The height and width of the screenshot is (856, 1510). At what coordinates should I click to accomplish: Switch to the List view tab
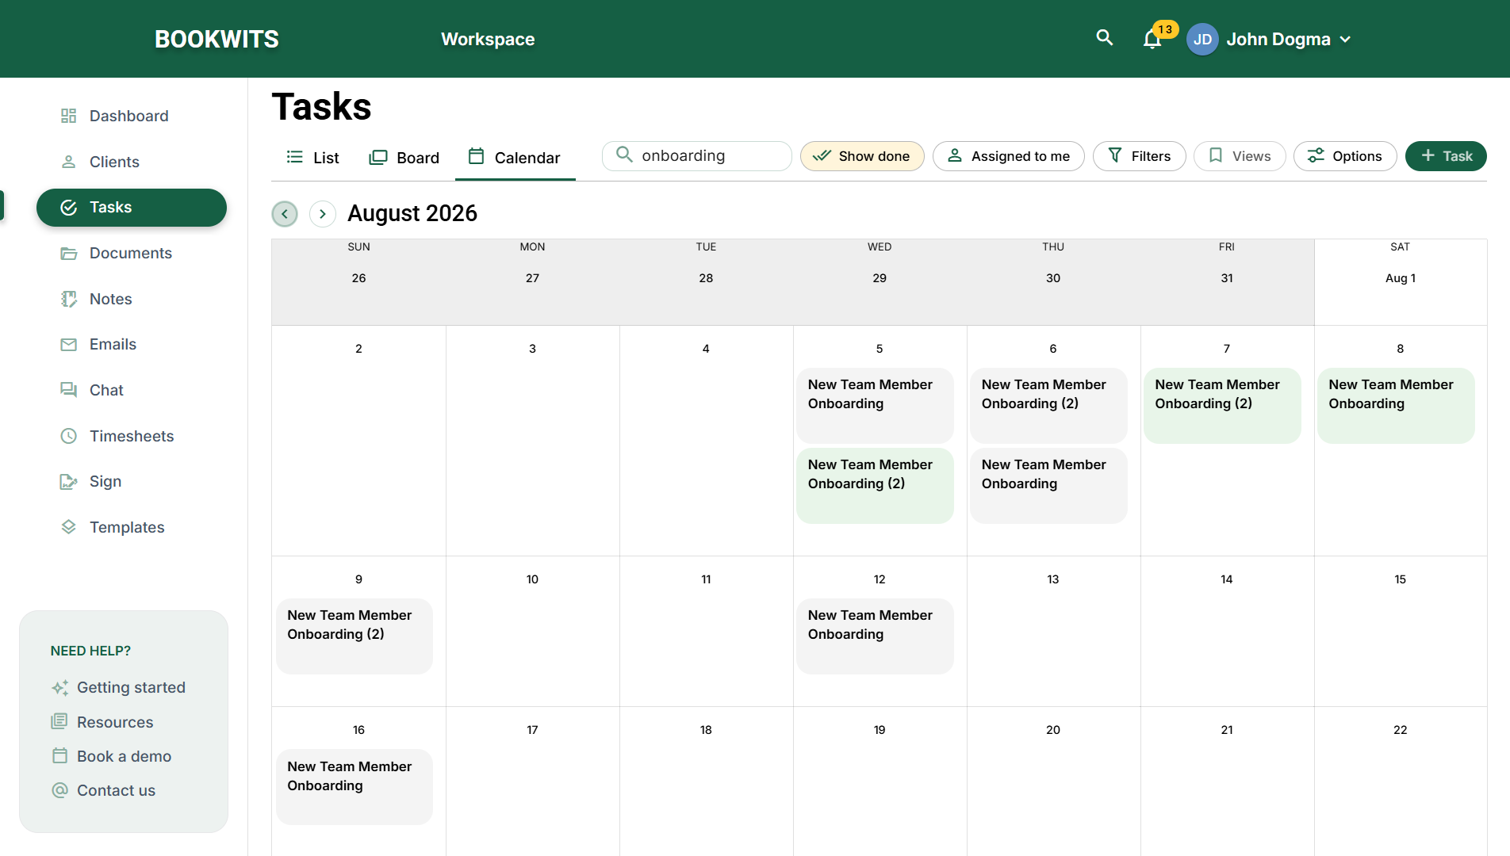[312, 158]
